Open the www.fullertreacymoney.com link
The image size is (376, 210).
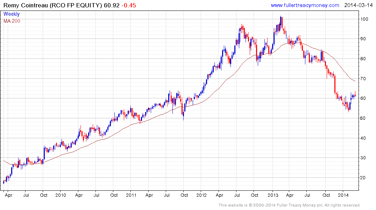[x=305, y=5]
